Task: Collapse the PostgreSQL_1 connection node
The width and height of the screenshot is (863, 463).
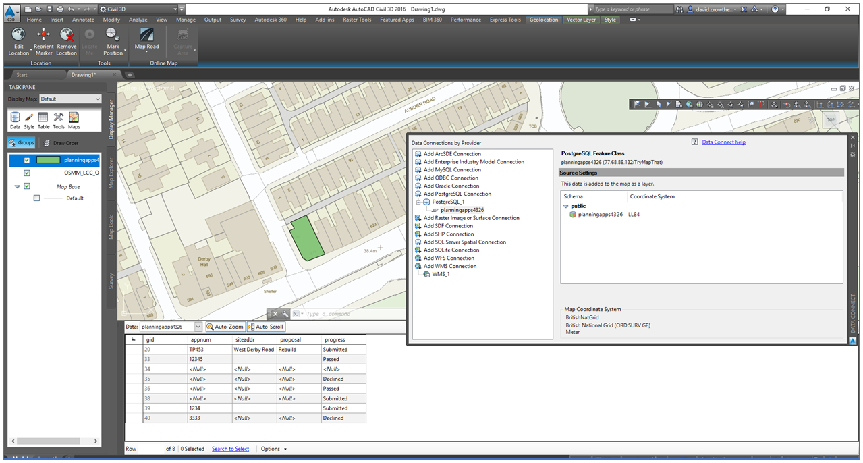Action: point(419,202)
